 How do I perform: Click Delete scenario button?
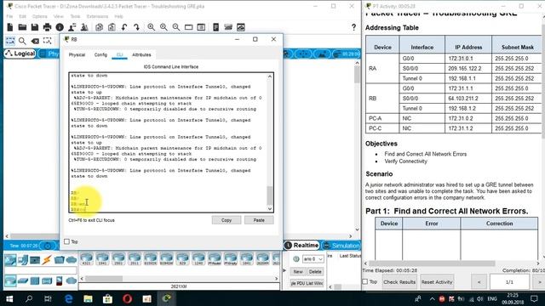click(315, 272)
